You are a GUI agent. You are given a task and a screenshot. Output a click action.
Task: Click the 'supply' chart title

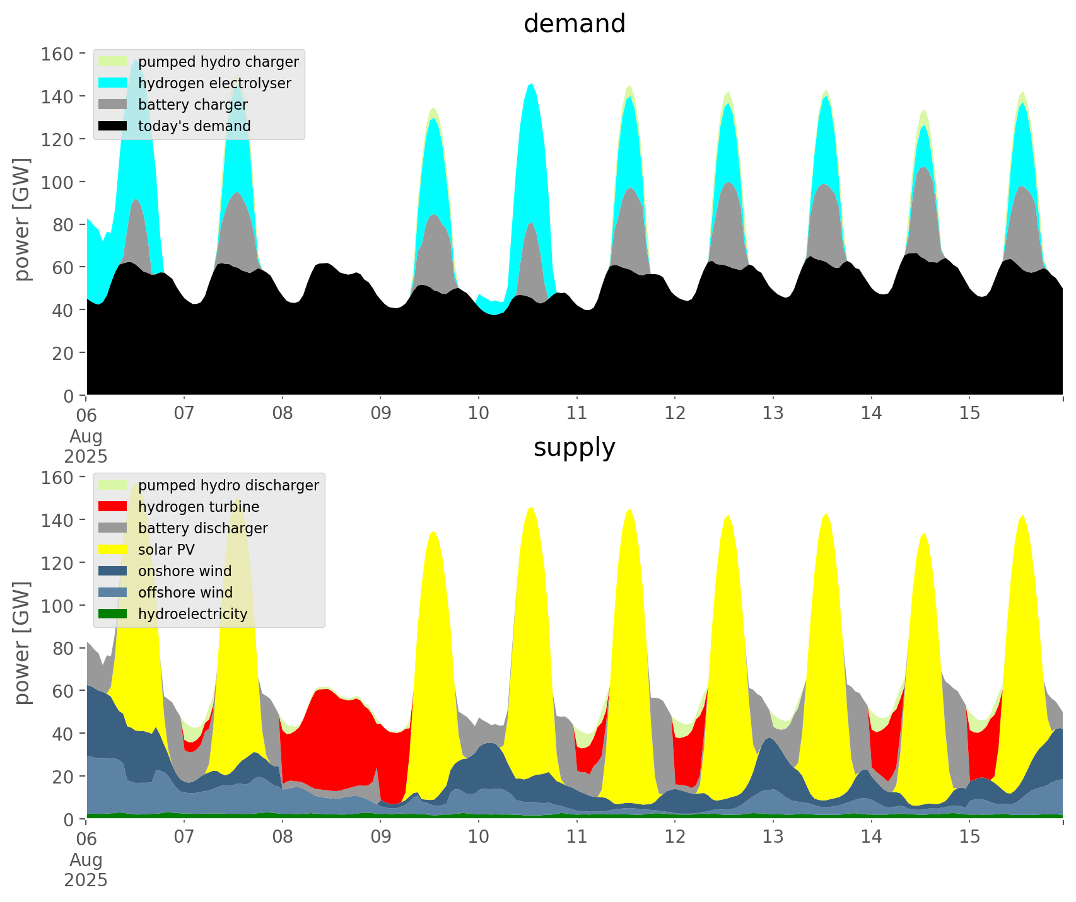pos(574,448)
